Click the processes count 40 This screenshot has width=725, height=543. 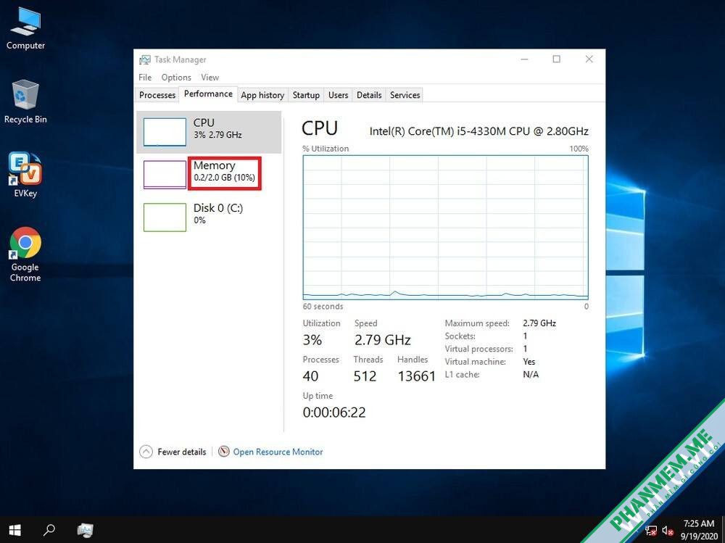coord(310,376)
